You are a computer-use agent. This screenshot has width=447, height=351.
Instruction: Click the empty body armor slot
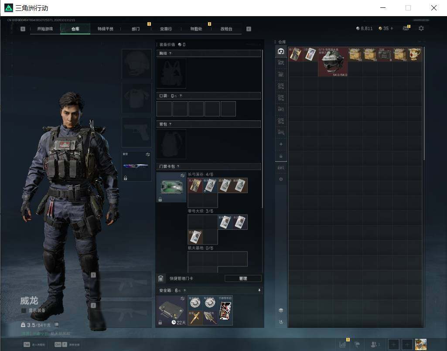[136, 98]
